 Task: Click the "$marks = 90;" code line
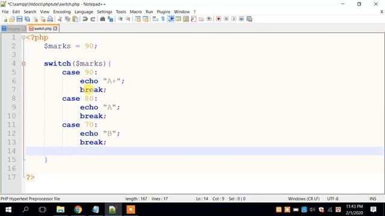(x=71, y=46)
